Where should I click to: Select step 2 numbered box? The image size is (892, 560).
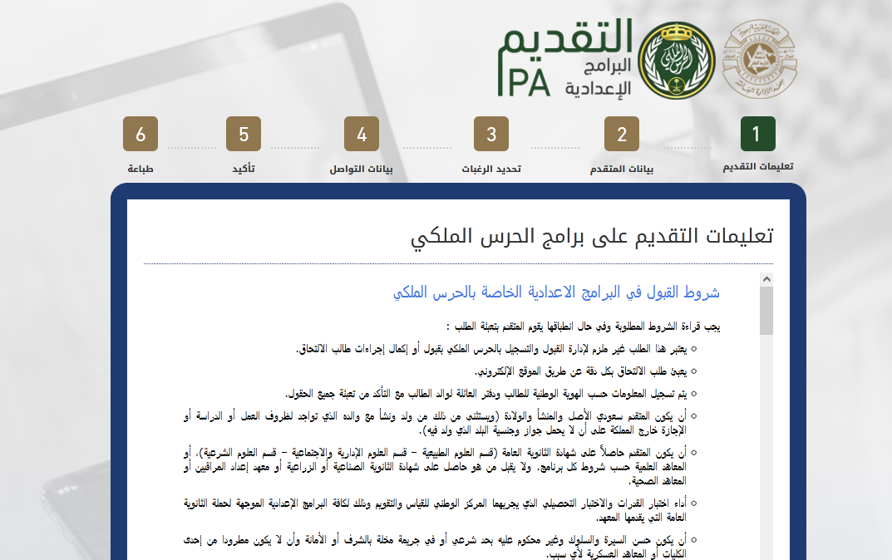pos(622,134)
